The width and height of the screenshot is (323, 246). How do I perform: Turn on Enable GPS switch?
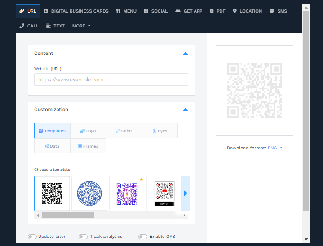(x=143, y=237)
